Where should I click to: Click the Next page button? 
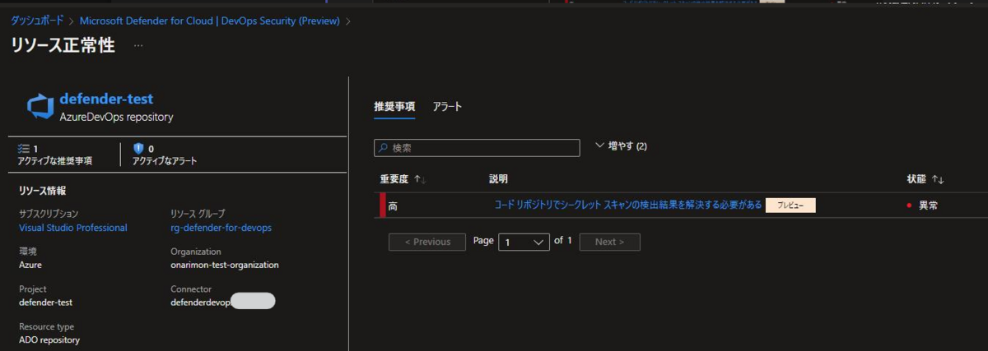609,242
